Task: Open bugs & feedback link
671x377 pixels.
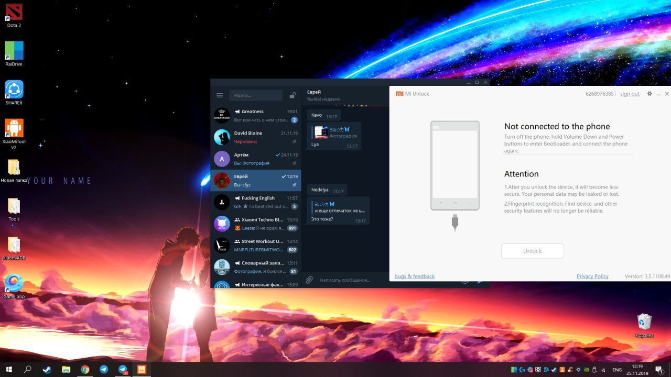Action: [x=415, y=276]
